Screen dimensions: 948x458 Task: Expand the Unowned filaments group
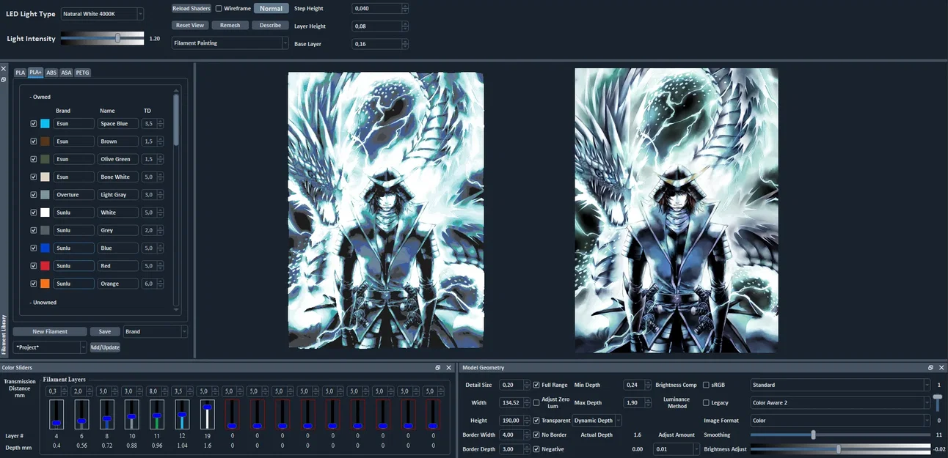[43, 302]
